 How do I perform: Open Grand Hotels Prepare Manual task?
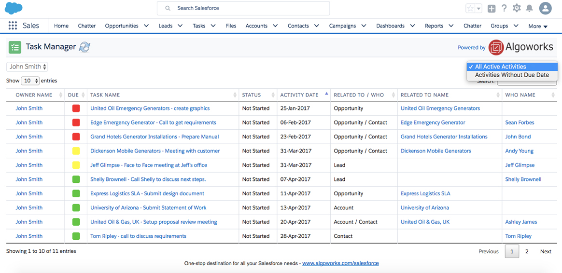(x=155, y=136)
